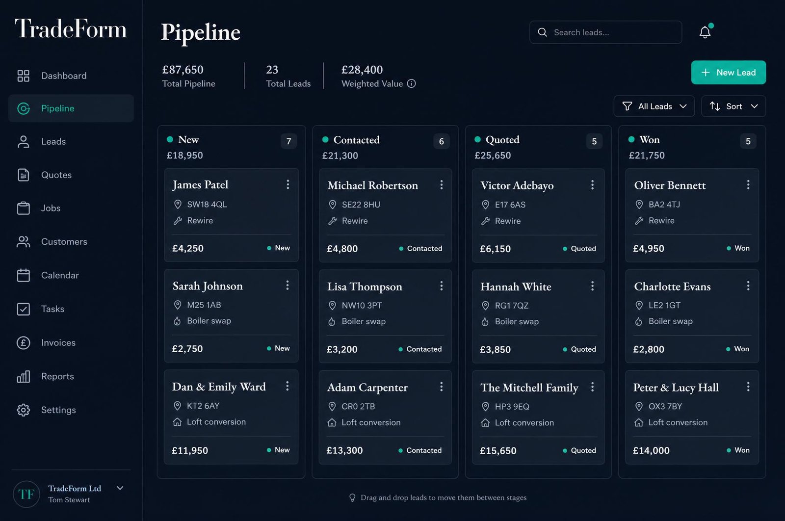Click the New column count badge 7
The width and height of the screenshot is (785, 521).
(289, 141)
